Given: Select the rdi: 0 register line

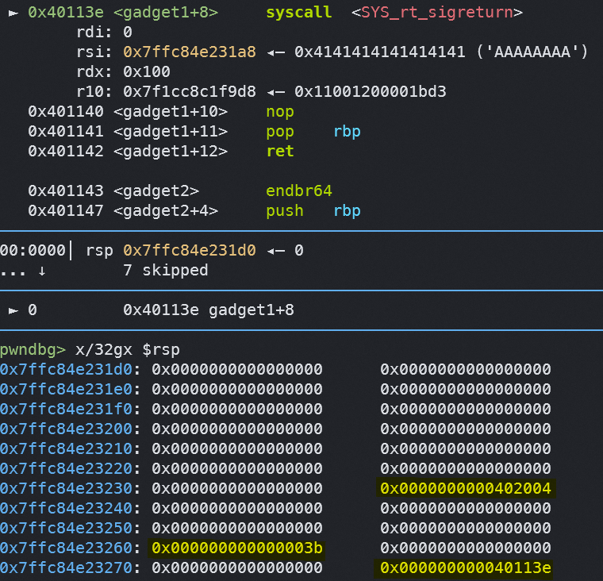Looking at the screenshot, I should [104, 32].
